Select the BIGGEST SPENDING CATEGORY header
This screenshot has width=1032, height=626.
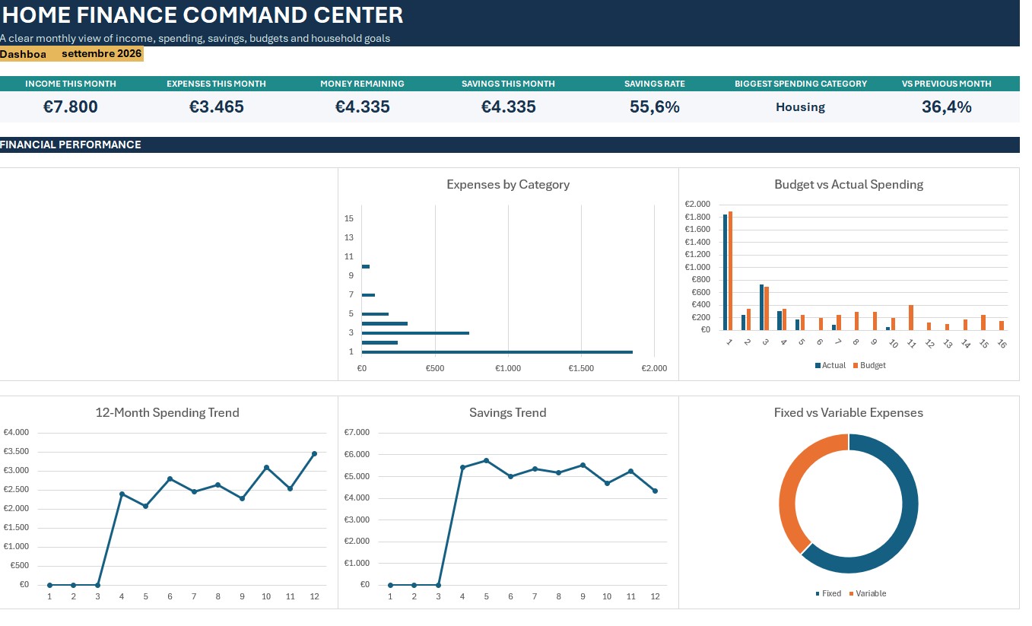(801, 84)
